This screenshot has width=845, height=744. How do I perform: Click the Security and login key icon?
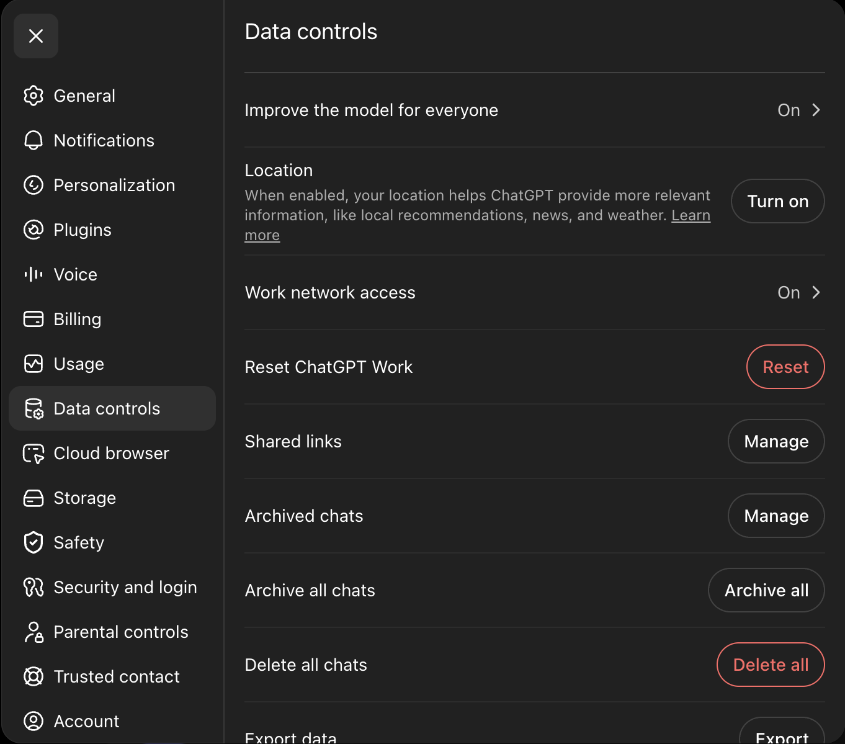[x=34, y=587]
